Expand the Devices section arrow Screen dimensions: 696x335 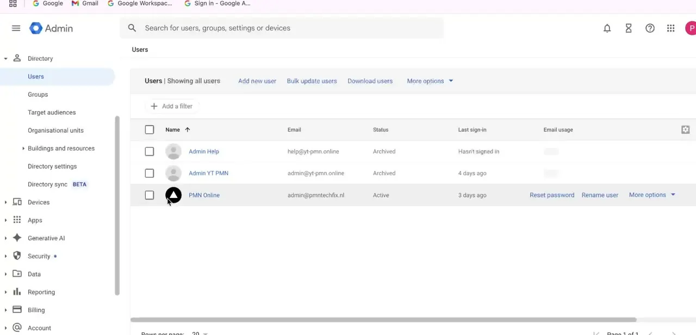point(5,202)
